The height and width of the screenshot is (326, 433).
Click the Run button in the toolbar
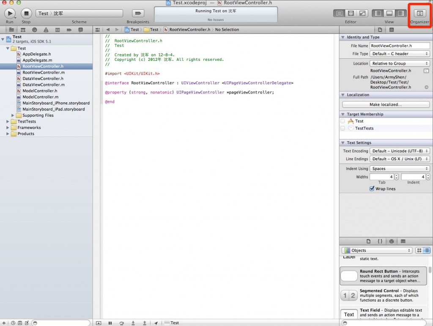pyautogui.click(x=10, y=13)
